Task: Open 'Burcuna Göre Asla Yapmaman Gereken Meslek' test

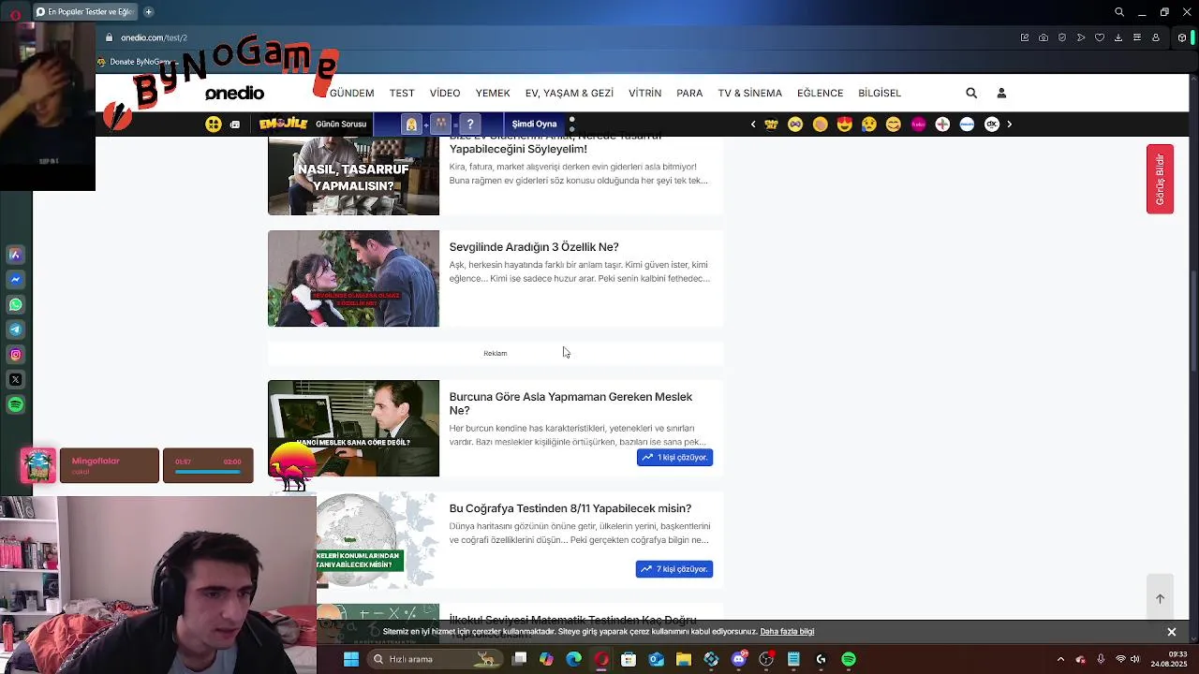Action: pos(570,403)
